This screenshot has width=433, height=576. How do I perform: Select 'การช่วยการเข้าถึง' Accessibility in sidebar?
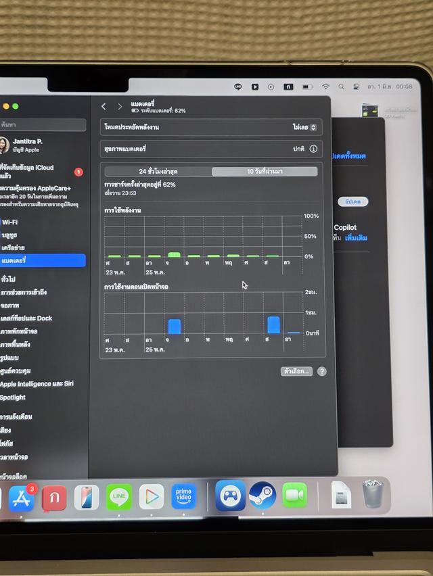[43, 293]
